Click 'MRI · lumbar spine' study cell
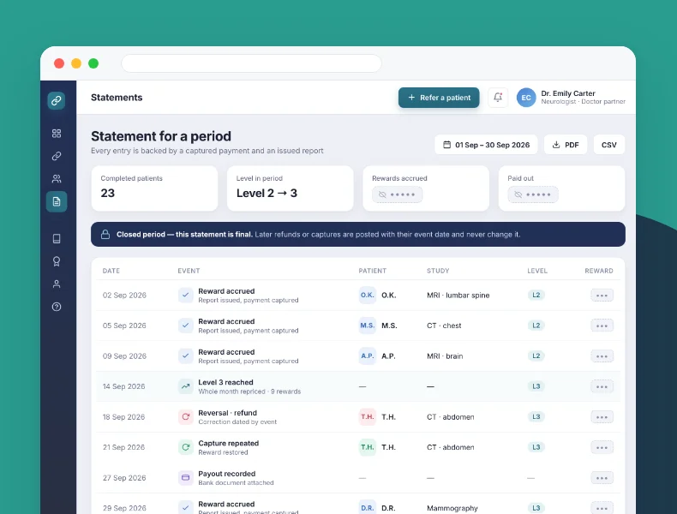The image size is (677, 514). [458, 296]
